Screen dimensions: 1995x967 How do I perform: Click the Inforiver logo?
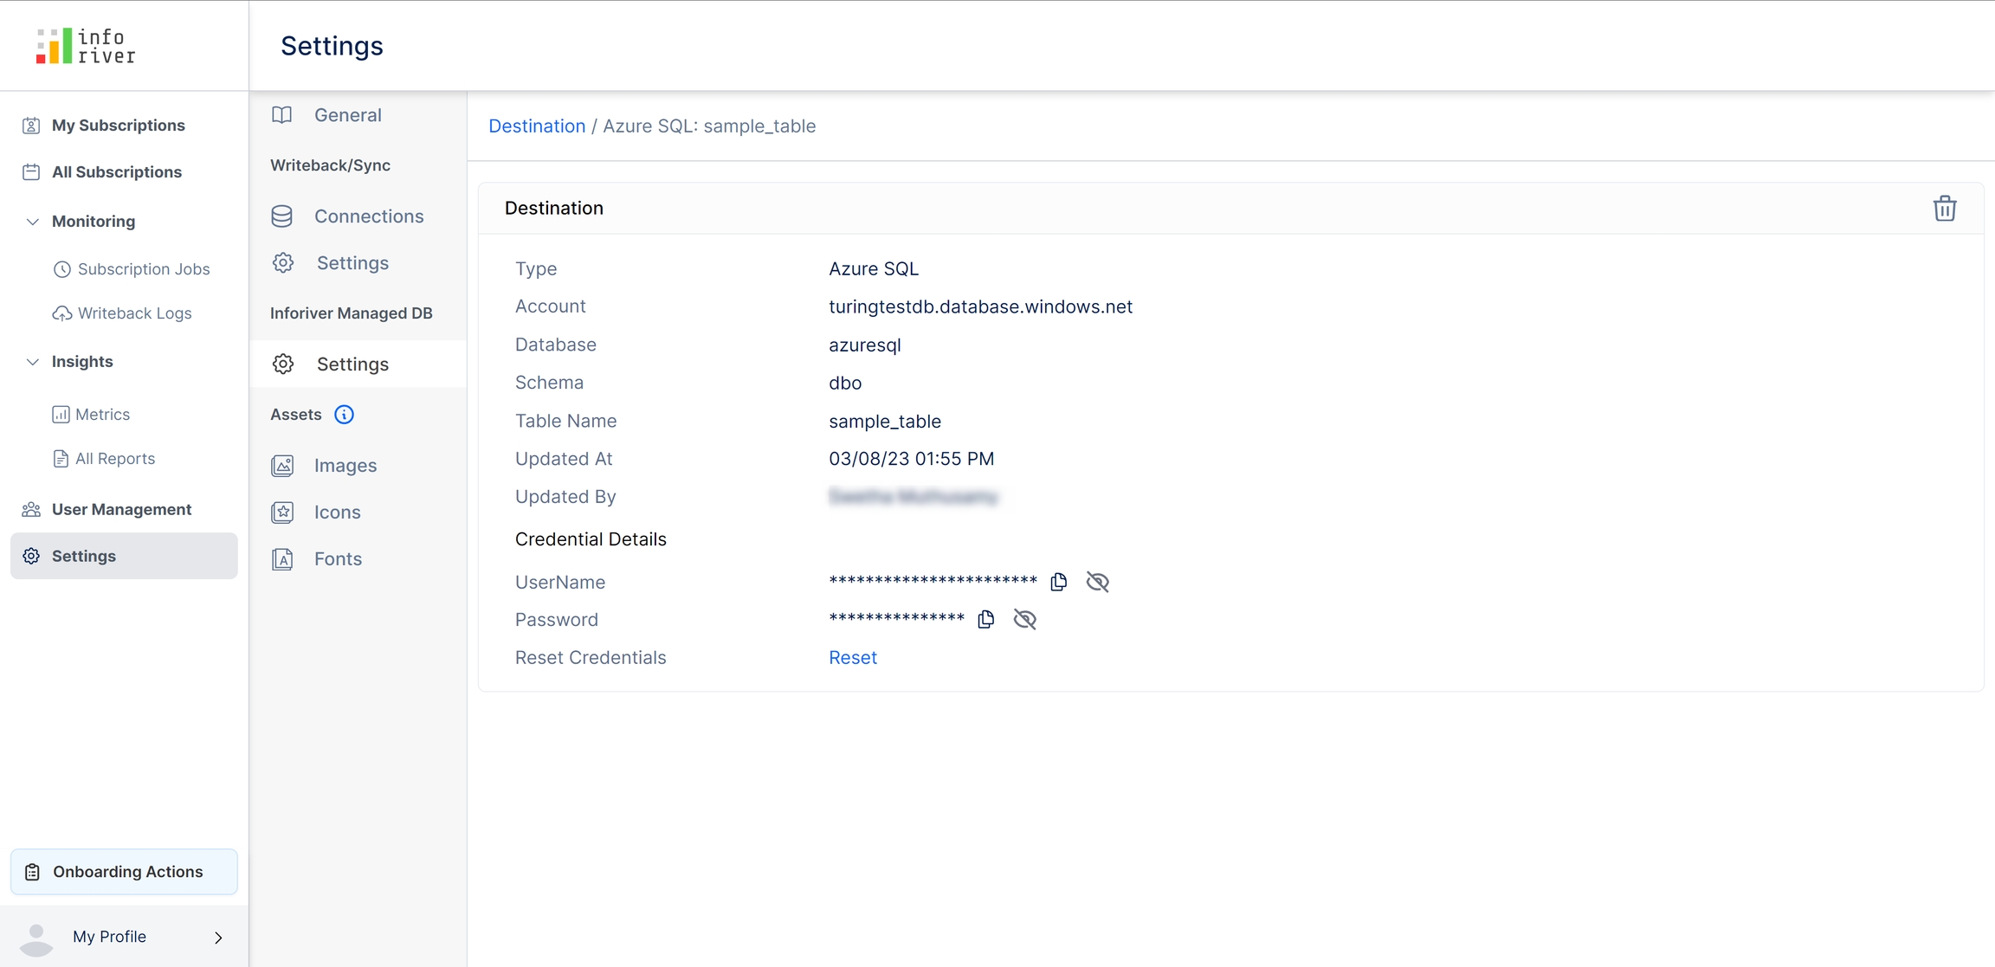click(86, 46)
